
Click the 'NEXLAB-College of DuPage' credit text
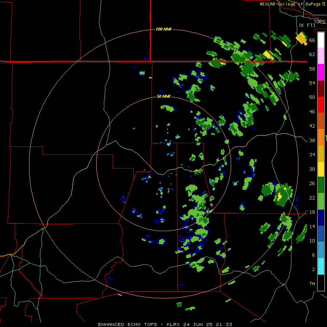click(x=290, y=4)
